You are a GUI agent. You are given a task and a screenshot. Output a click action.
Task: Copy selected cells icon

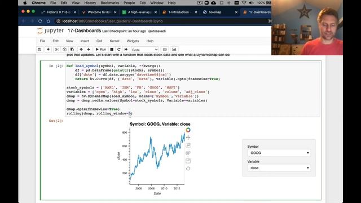pyautogui.click(x=64, y=50)
